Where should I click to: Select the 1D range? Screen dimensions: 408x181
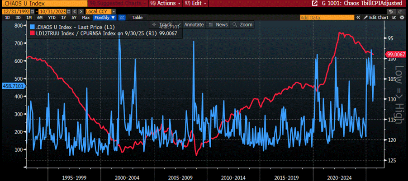8,18
